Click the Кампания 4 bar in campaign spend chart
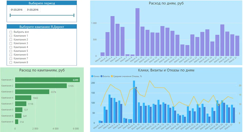The width and height of the screenshot is (243, 132). pos(23,98)
